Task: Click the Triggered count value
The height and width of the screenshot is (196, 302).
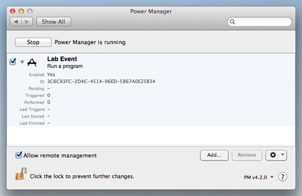Action: tap(49, 95)
